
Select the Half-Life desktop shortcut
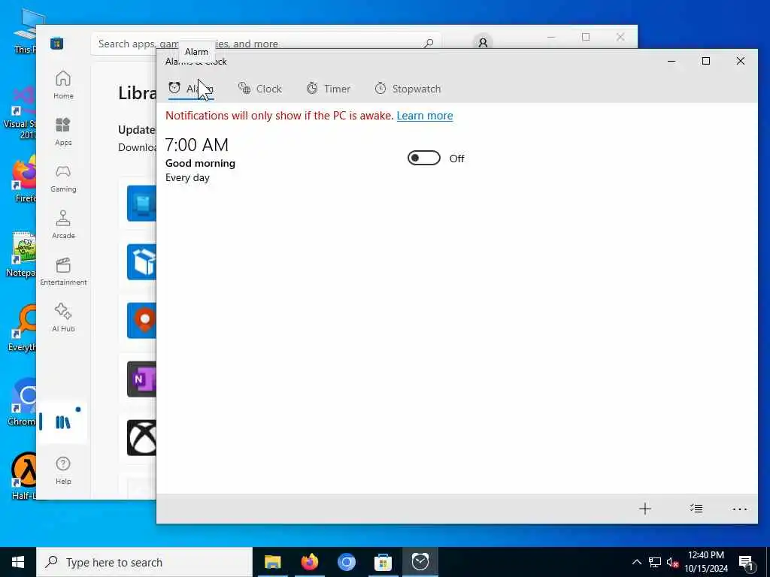coord(23,476)
